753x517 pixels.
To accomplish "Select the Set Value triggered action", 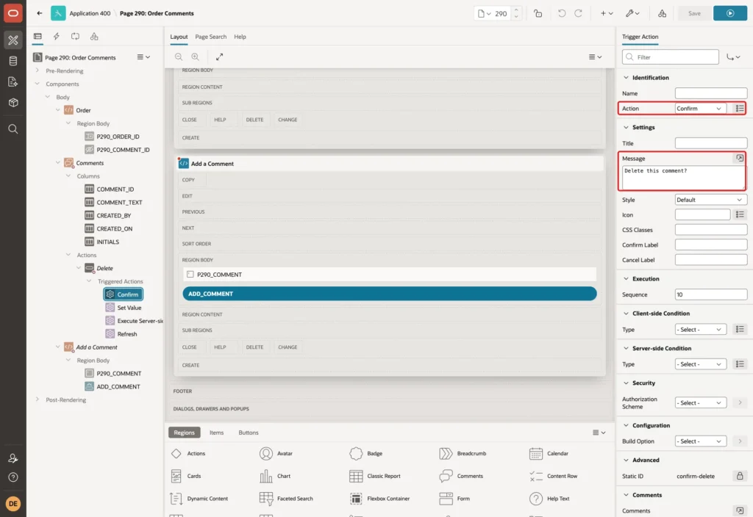I will pos(129,308).
